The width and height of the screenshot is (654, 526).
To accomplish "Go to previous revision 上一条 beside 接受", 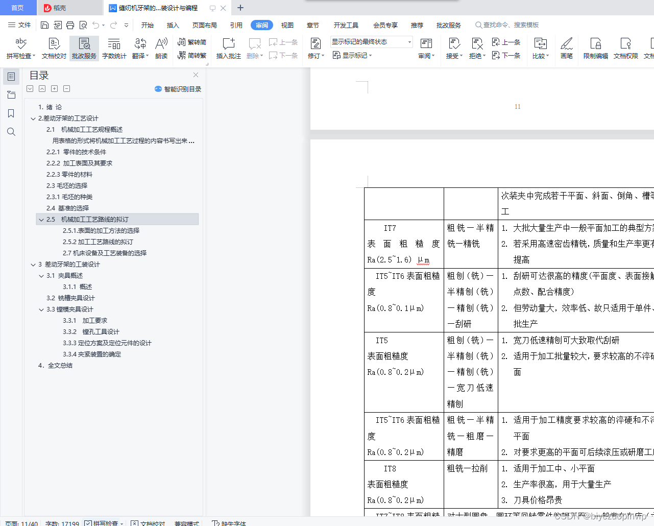I will [x=506, y=42].
